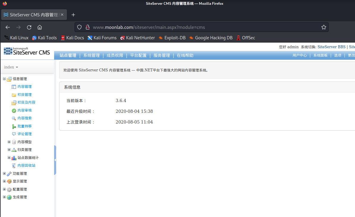355x217 pixels.
Task: Open the 内容回收站 link
Action: pos(26,166)
